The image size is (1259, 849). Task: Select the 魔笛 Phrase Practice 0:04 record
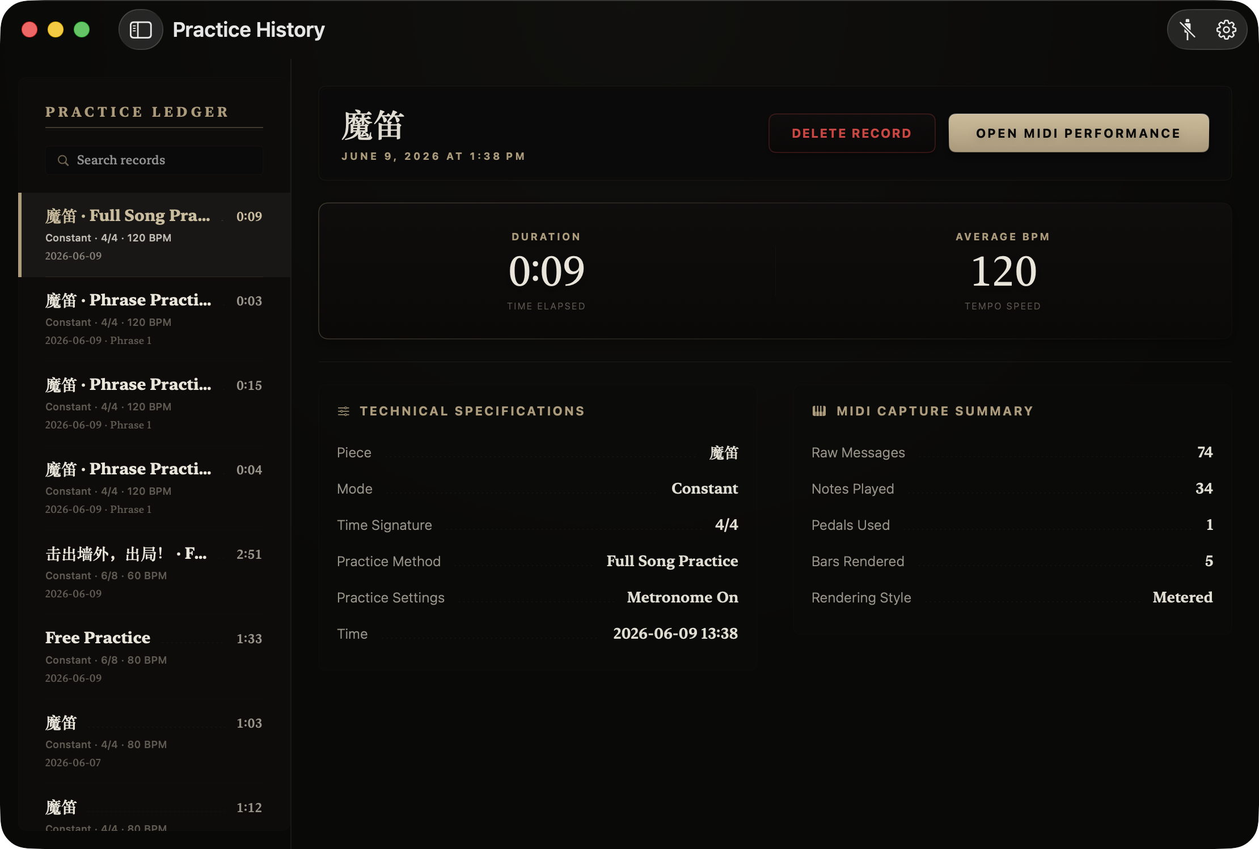(x=155, y=488)
